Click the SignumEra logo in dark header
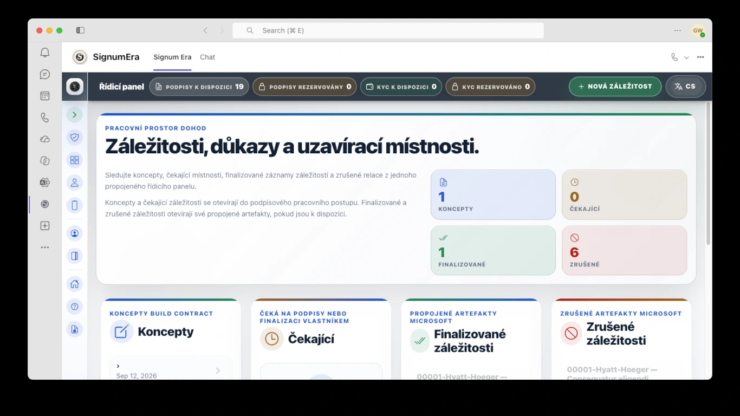The image size is (740, 416). pyautogui.click(x=75, y=87)
